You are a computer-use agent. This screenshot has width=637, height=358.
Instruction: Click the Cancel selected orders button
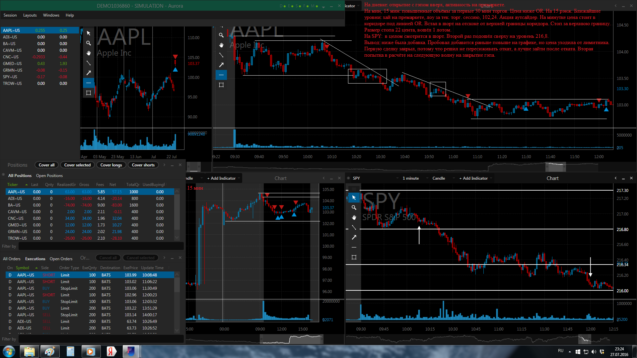pos(140,258)
